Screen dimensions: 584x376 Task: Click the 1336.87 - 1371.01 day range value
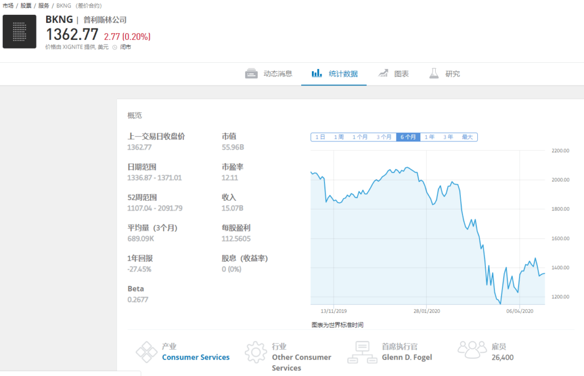pos(155,178)
